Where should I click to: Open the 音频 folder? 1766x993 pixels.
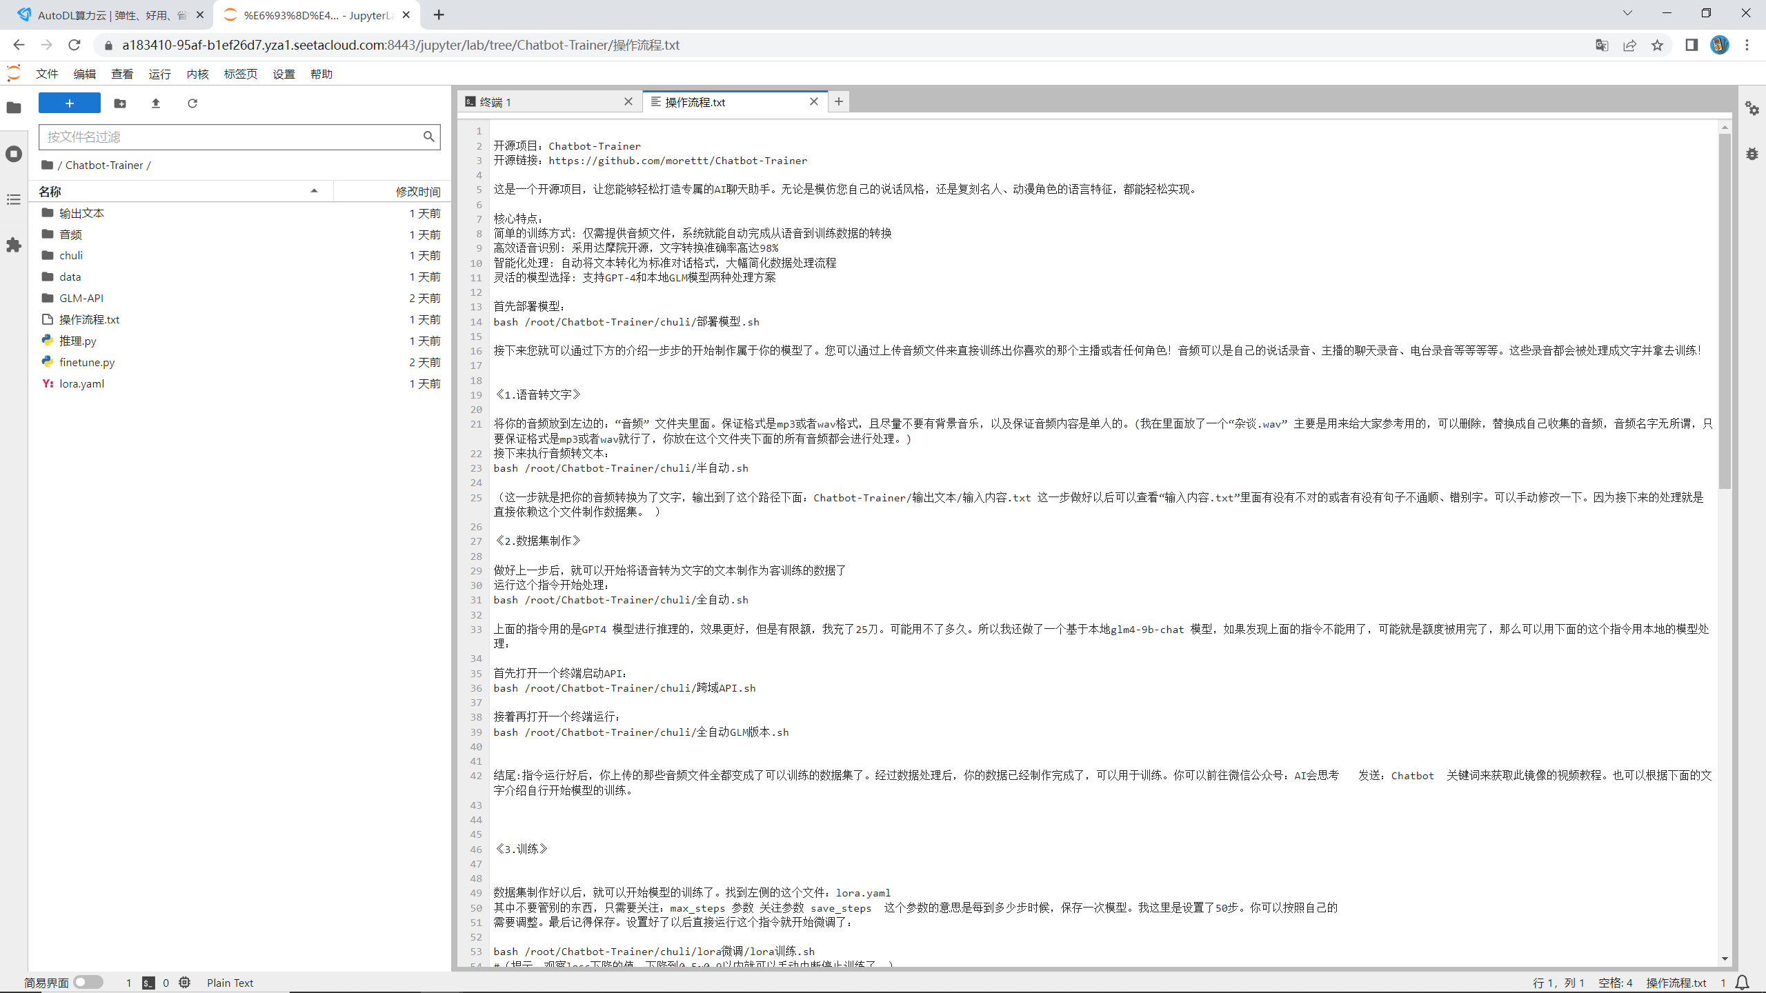coord(70,234)
